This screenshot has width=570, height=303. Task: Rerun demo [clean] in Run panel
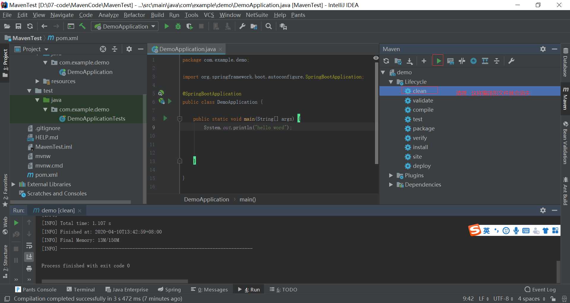coord(16,222)
